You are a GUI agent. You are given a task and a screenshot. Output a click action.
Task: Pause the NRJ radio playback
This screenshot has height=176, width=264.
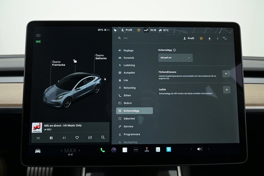(51, 138)
